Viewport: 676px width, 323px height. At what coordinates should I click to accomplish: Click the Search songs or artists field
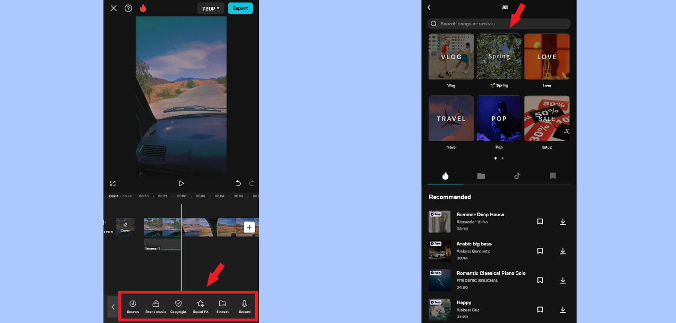(499, 24)
